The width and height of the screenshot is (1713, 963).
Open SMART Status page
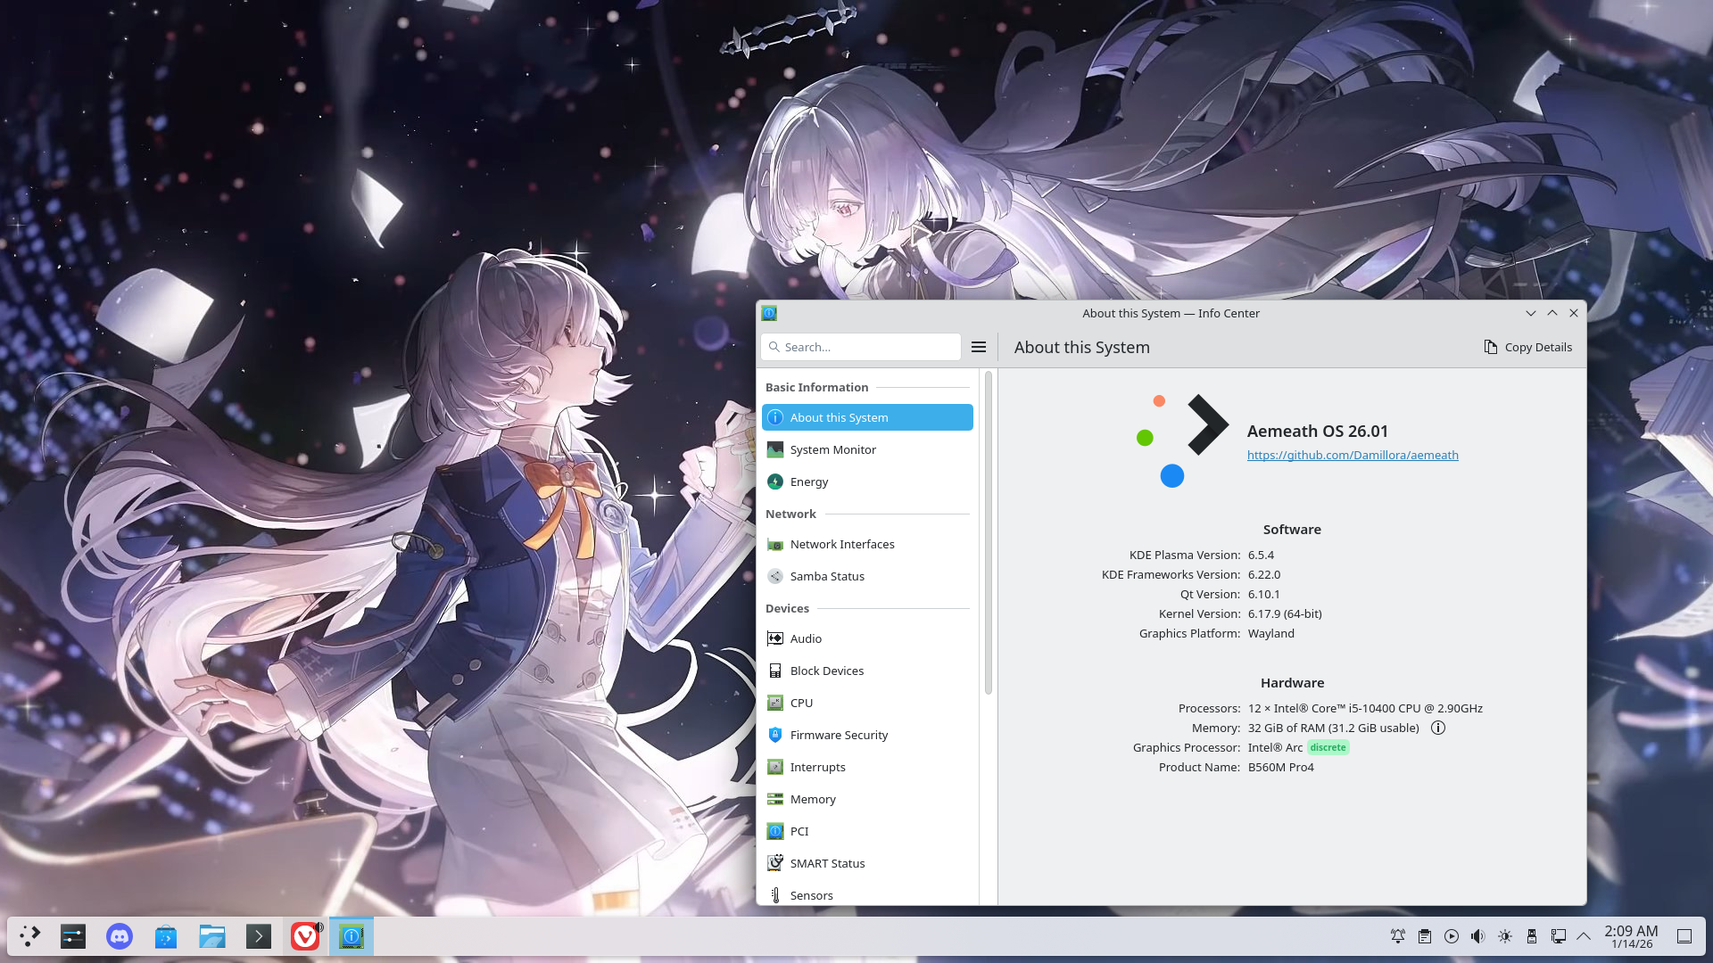(x=867, y=863)
